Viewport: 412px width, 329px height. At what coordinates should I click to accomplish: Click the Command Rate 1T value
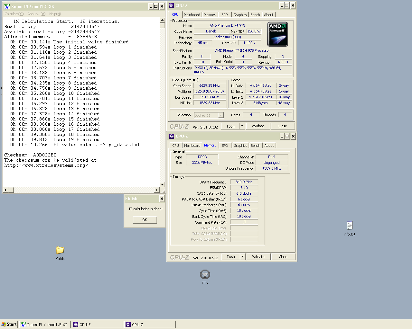tap(244, 222)
